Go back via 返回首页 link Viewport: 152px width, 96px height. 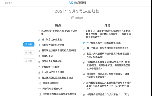point(9,3)
